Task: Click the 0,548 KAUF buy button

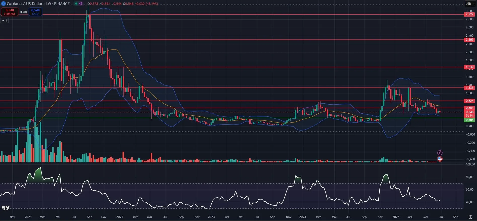Action: click(x=35, y=12)
